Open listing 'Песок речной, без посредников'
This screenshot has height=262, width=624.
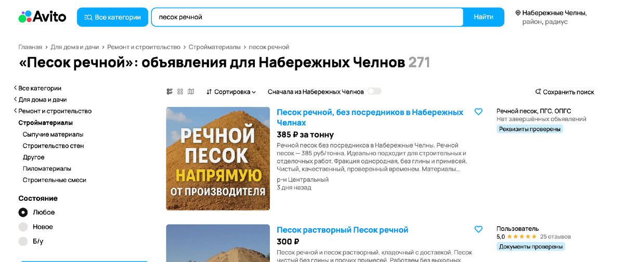pos(370,117)
